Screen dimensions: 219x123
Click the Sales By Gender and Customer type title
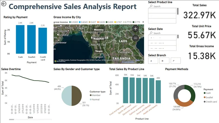pyautogui.click(x=77, y=69)
